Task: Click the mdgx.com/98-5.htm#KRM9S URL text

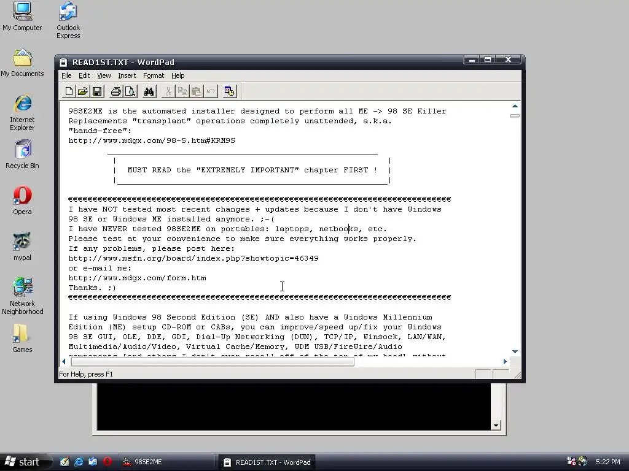Action: (152, 140)
